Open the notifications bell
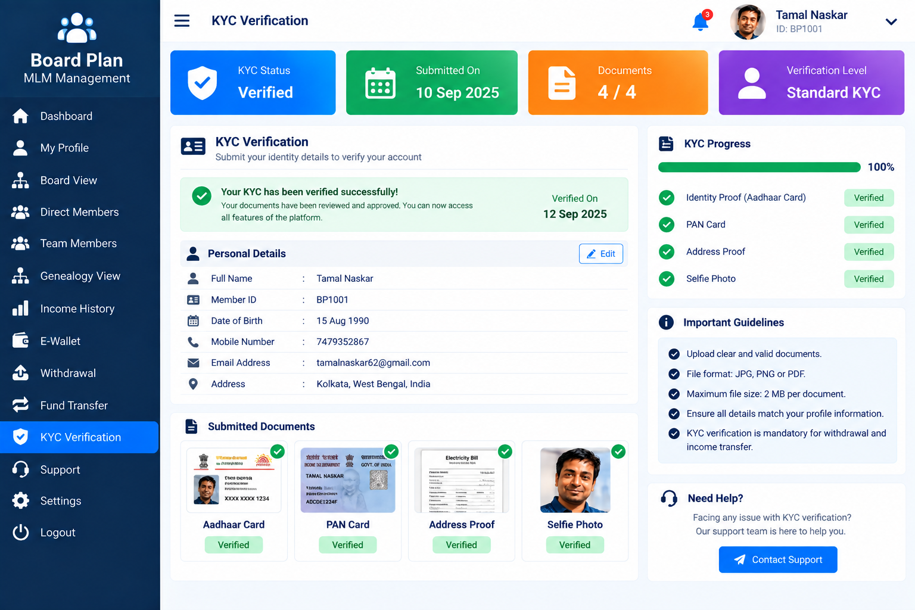 [701, 21]
